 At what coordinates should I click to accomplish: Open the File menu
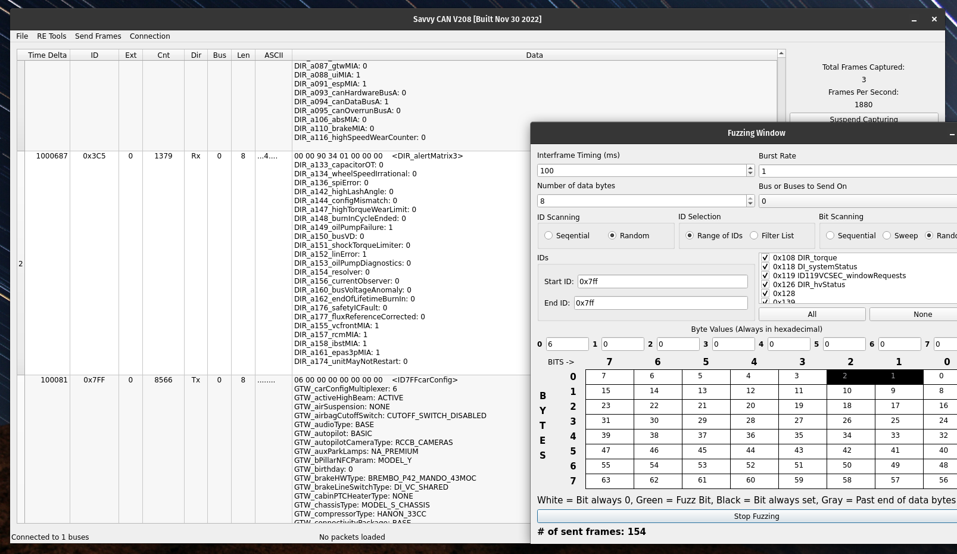tap(22, 36)
